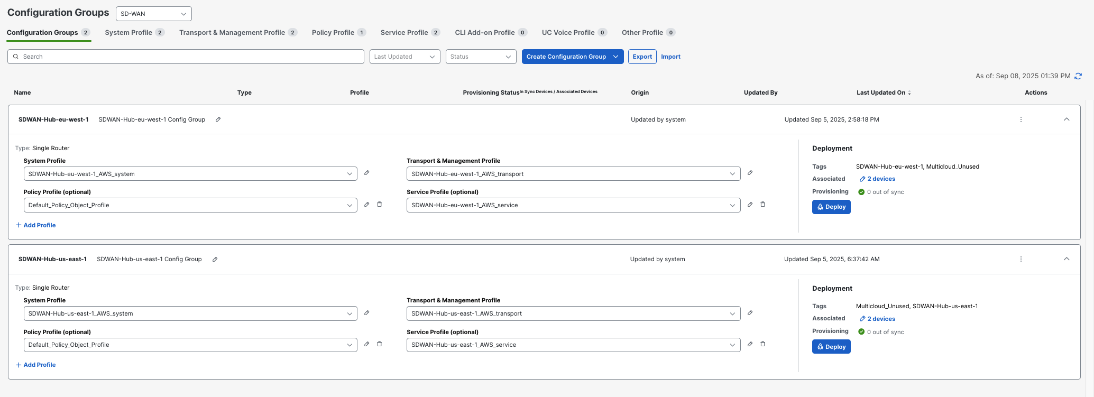
Task: Collapse the SDWAN-Hub-eu-west-1 group panel
Action: click(1067, 119)
